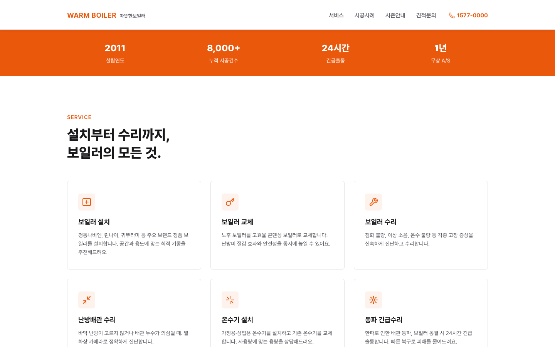Click the inward arrows icon for 난방배관 수리
Screen dimensions: 555x347
[87, 300]
